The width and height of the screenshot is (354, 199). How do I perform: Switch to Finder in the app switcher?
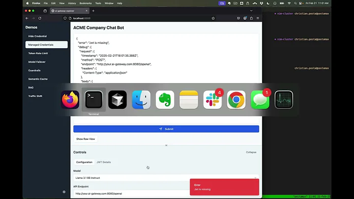[x=141, y=99]
